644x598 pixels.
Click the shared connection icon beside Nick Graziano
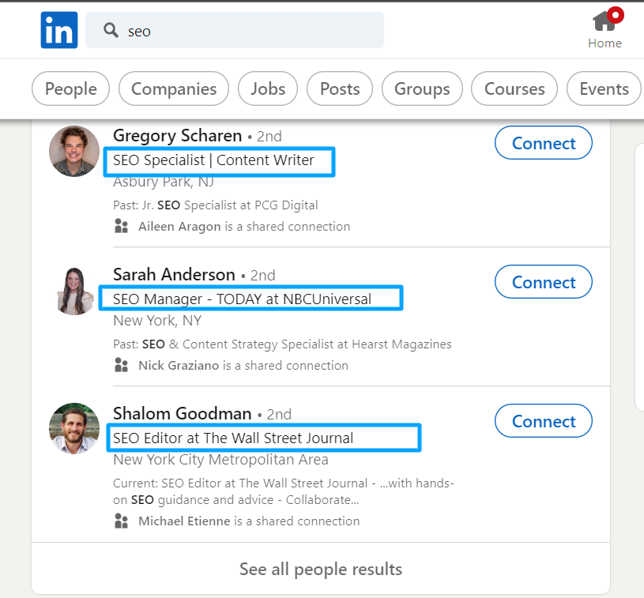click(121, 365)
